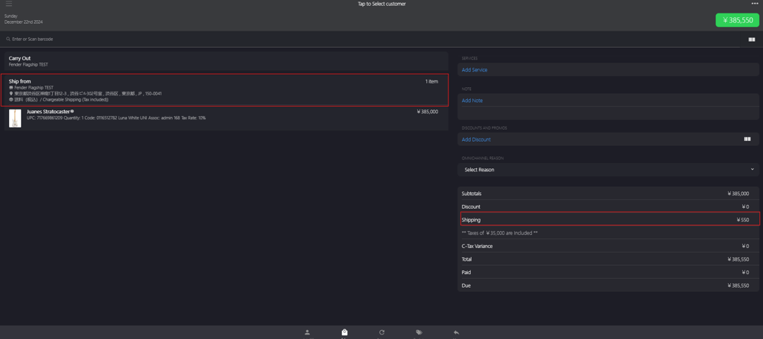Click the barcode scanner icon beside search bar
Image resolution: width=763 pixels, height=339 pixels.
pyautogui.click(x=751, y=39)
